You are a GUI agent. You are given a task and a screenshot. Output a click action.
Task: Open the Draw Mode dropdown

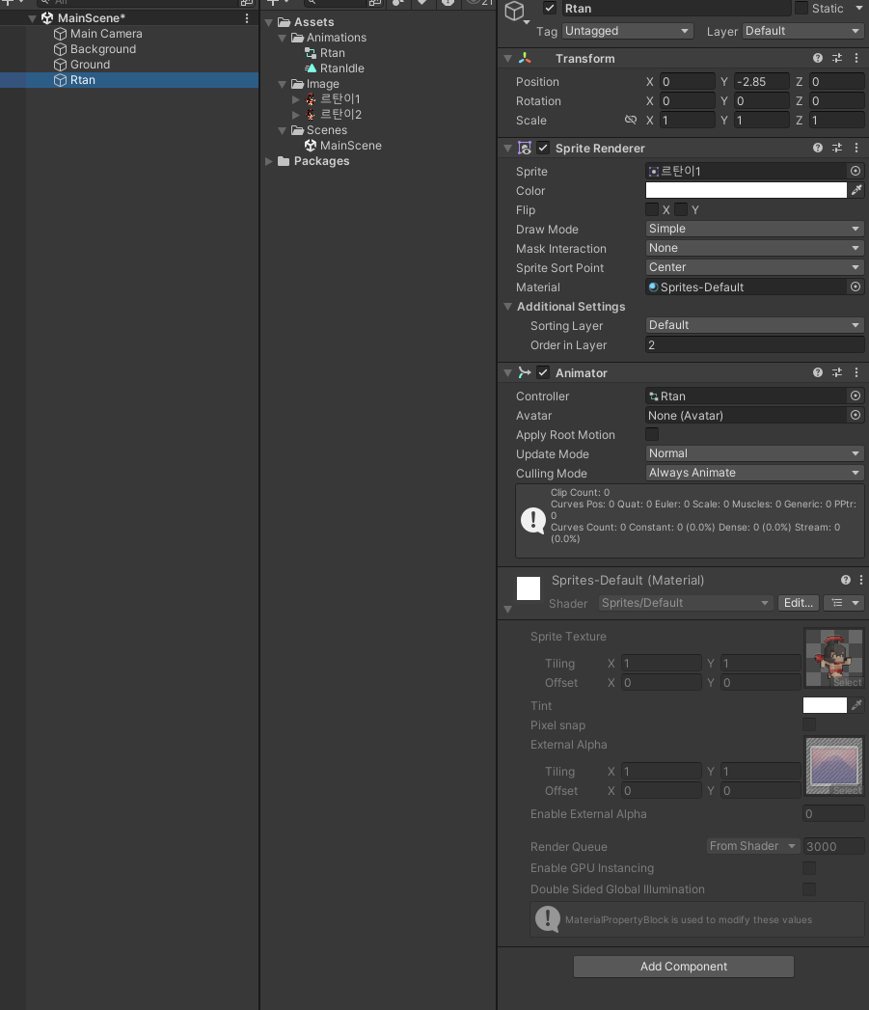[x=754, y=229]
